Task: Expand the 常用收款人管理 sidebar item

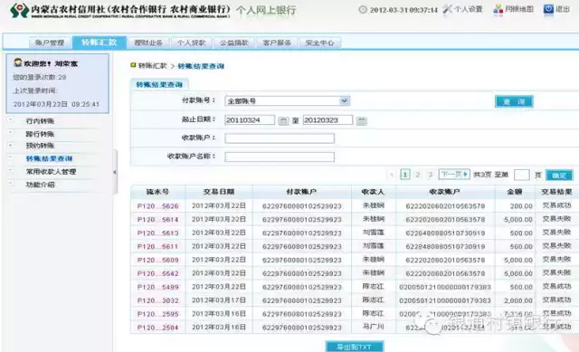Action: (10, 170)
